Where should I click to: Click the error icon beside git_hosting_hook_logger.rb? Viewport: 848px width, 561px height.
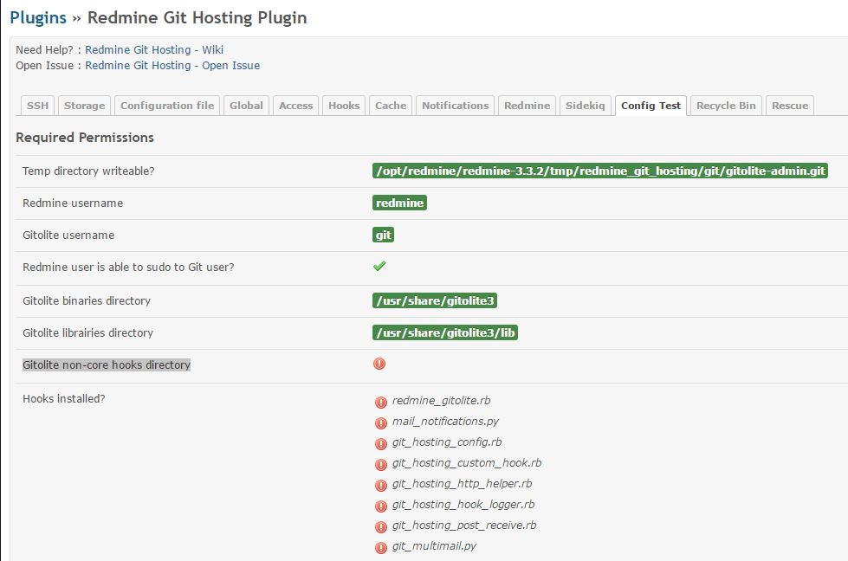pos(381,506)
